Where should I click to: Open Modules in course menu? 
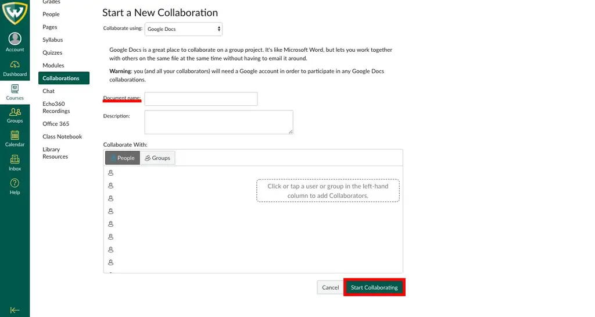click(53, 65)
